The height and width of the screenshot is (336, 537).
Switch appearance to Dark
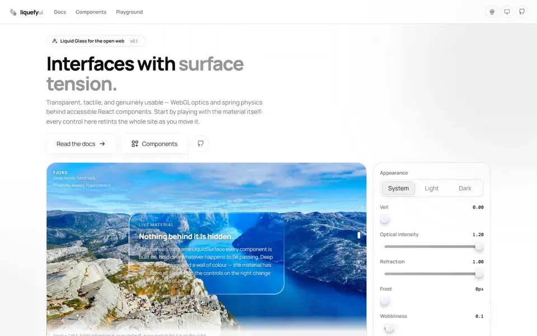(x=465, y=188)
